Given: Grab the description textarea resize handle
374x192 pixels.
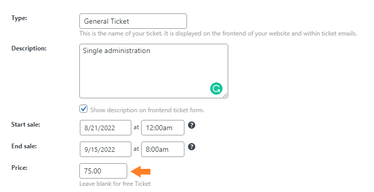Looking at the screenshot, I should [225, 95].
